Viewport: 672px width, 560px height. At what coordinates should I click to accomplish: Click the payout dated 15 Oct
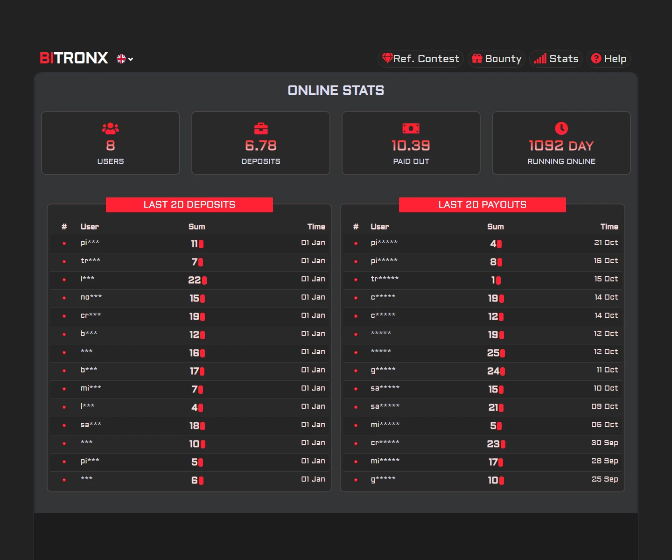[x=606, y=279]
